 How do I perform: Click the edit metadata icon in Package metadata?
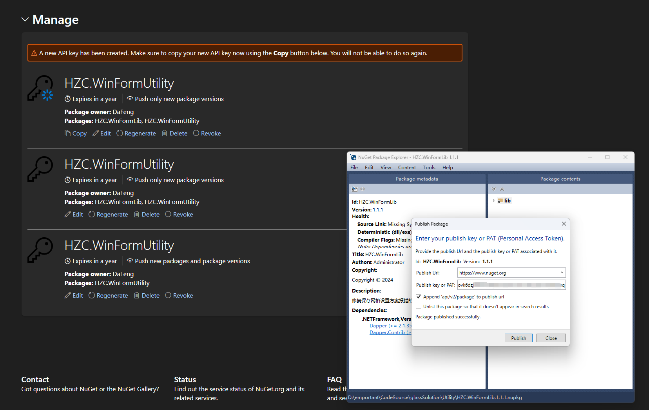coord(355,189)
